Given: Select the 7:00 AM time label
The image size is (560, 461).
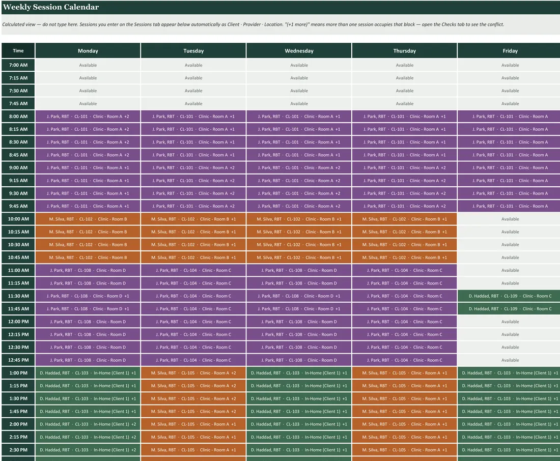Looking at the screenshot, I should pos(18,65).
